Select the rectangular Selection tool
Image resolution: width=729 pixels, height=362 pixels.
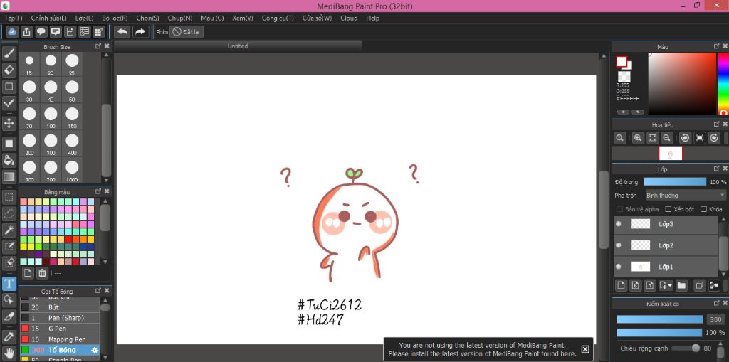9,197
